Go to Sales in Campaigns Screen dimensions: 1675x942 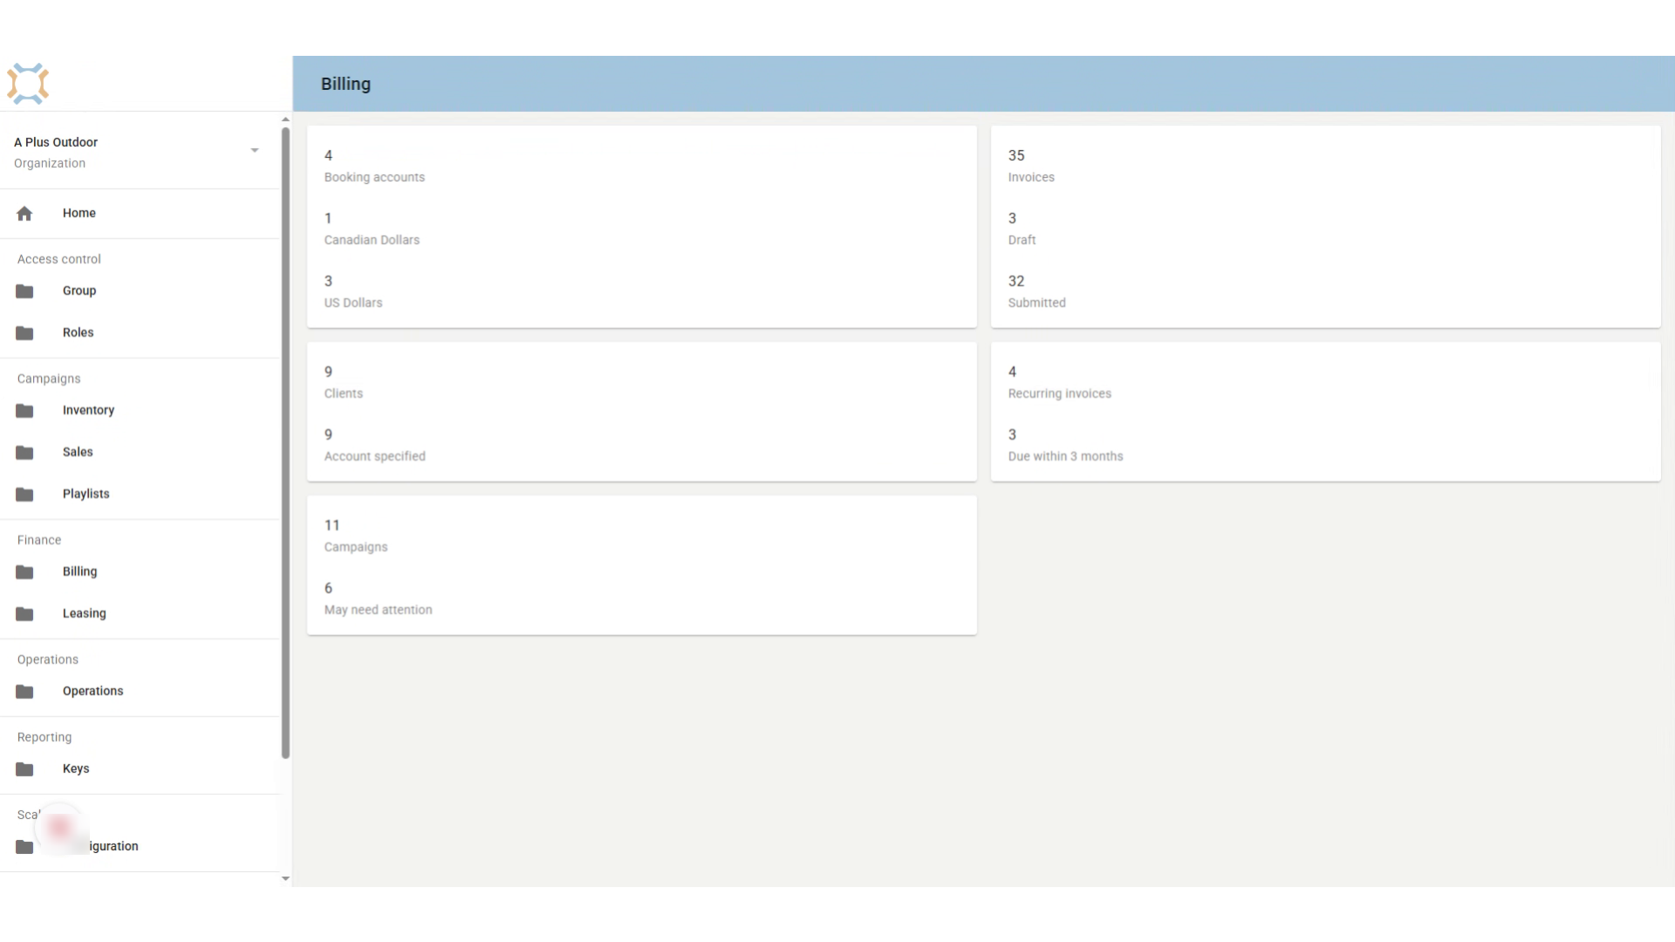coord(140,453)
